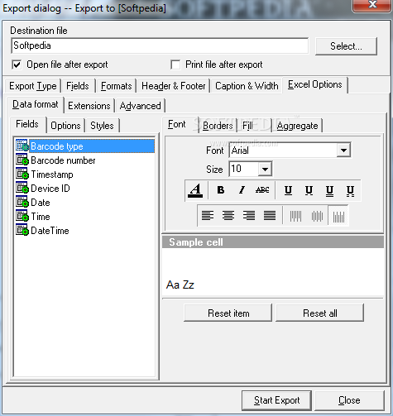Apply double solid underline style
Screen dimensions: 393x416
[x=329, y=190]
